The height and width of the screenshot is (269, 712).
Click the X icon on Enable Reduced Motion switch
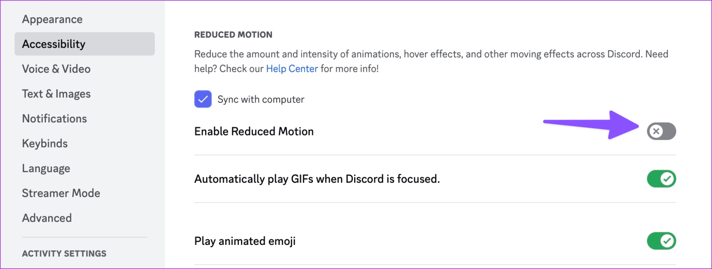click(655, 131)
